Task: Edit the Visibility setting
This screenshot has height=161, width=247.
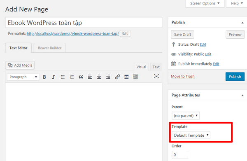Action: 208,54
